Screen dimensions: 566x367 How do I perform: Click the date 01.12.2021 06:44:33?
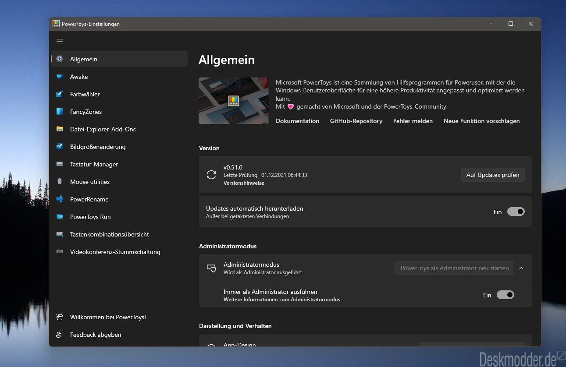pos(284,175)
